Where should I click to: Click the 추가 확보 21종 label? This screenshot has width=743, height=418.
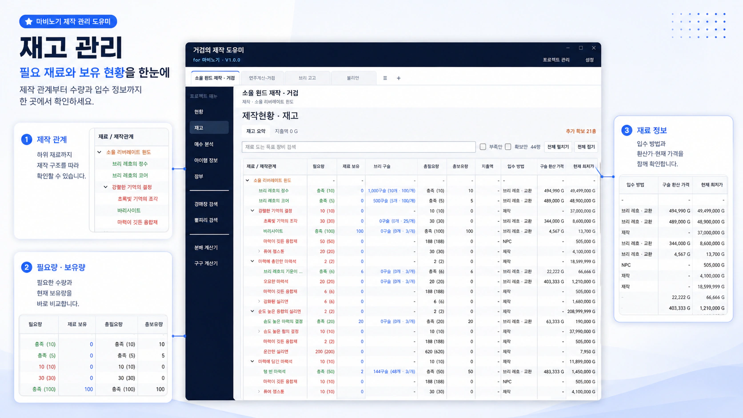click(581, 131)
